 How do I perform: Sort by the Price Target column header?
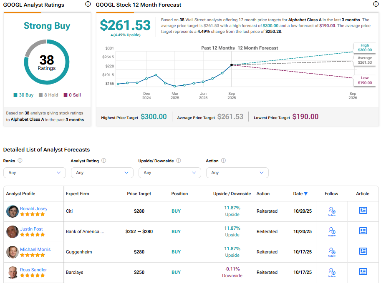(x=139, y=194)
